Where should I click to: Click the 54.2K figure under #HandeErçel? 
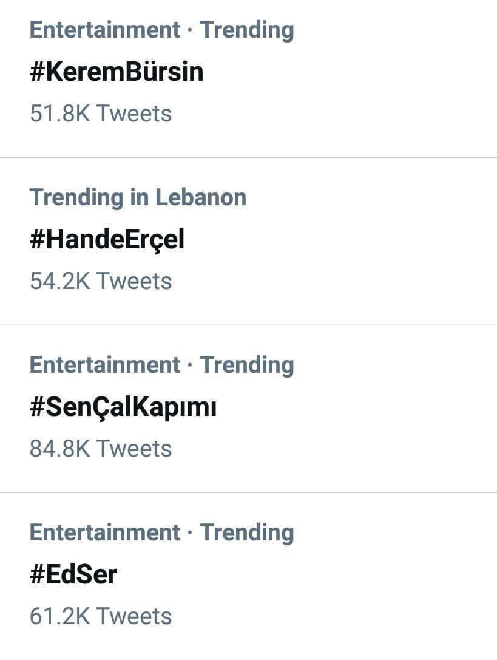(x=60, y=281)
